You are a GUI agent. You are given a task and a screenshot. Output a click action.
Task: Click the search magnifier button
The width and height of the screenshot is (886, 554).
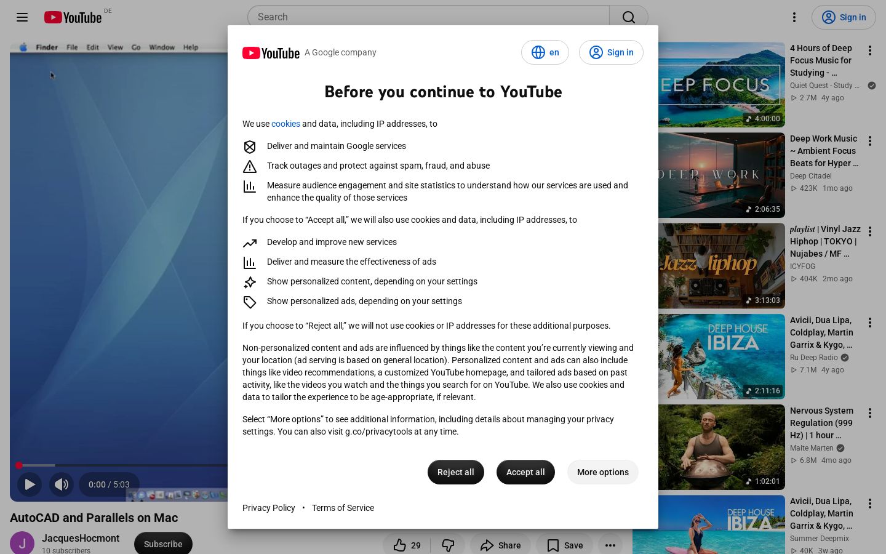[629, 17]
